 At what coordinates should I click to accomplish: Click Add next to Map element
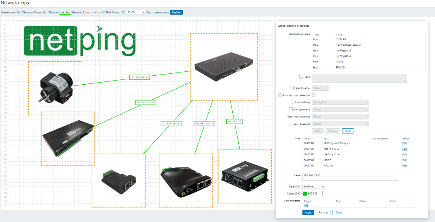[x=19, y=12]
